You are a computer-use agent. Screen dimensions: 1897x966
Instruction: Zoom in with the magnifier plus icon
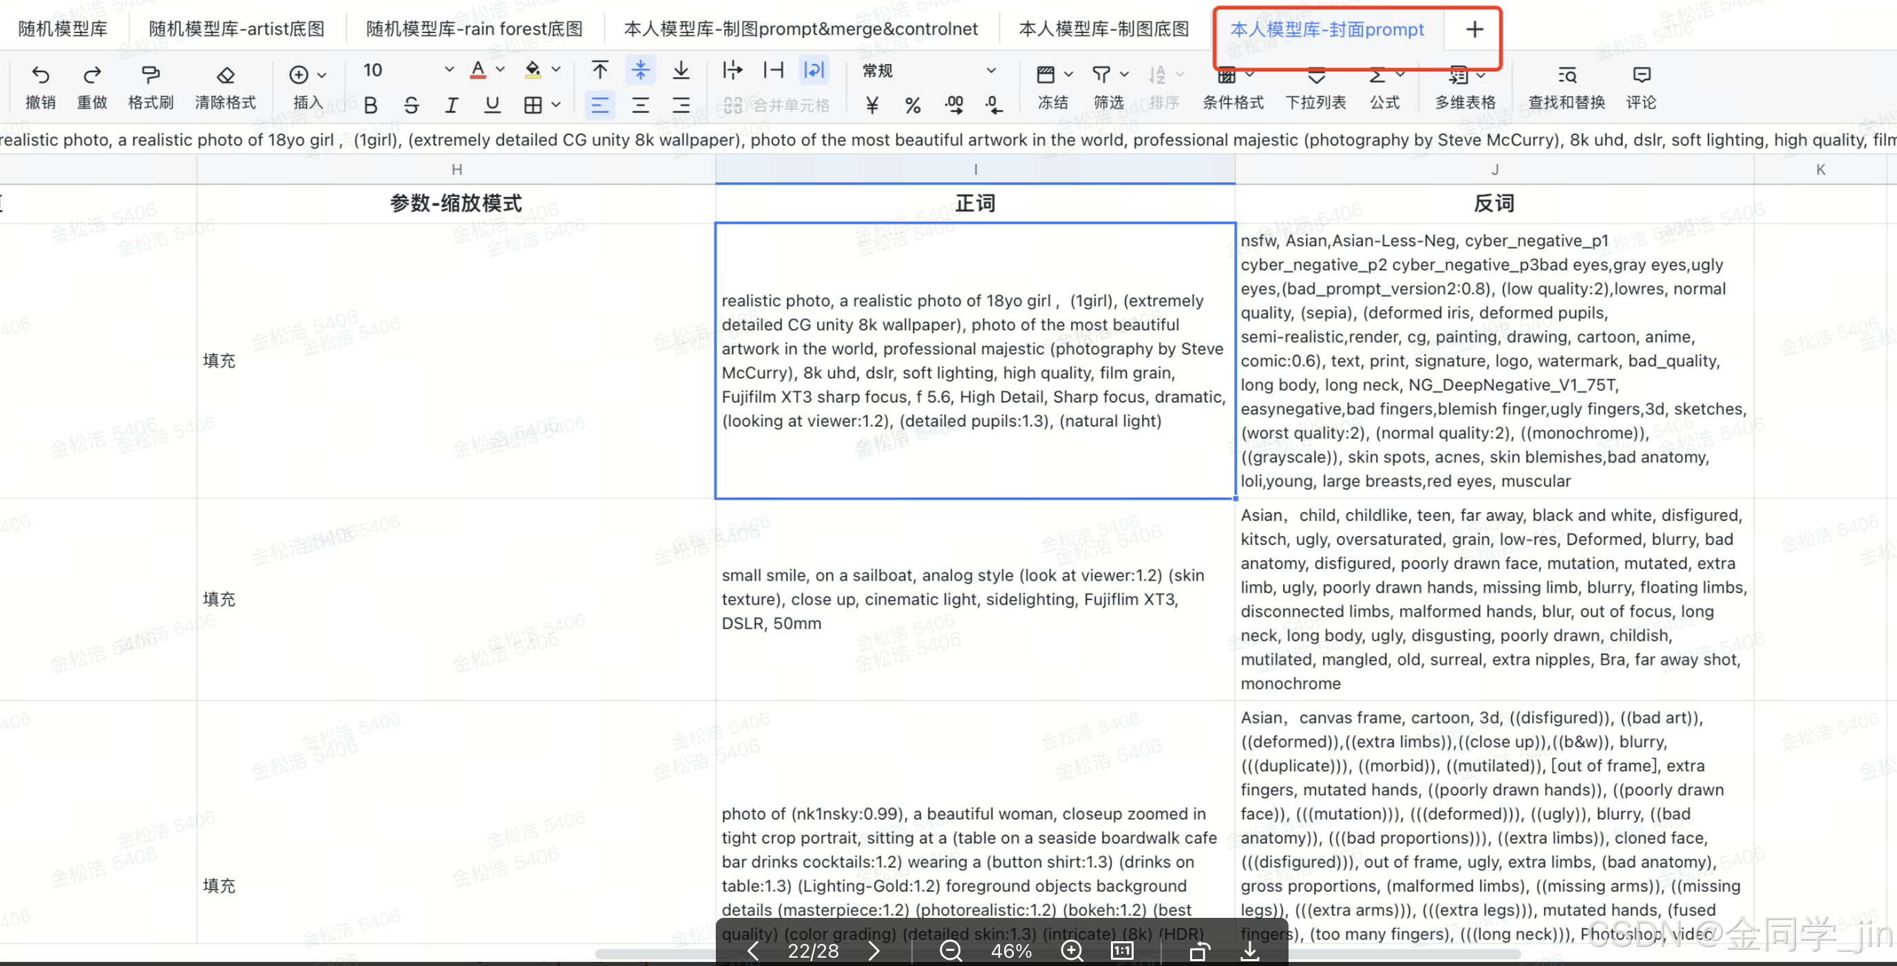[x=1072, y=952]
